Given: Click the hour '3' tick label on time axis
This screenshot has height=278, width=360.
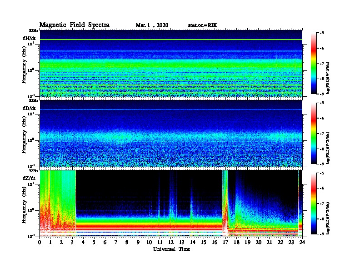Looking at the screenshot, I should coord(72,242).
